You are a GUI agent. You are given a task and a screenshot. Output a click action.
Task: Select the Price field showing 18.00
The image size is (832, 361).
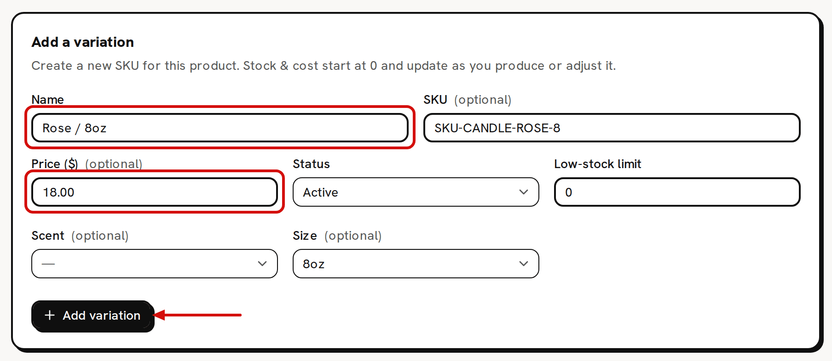(155, 192)
